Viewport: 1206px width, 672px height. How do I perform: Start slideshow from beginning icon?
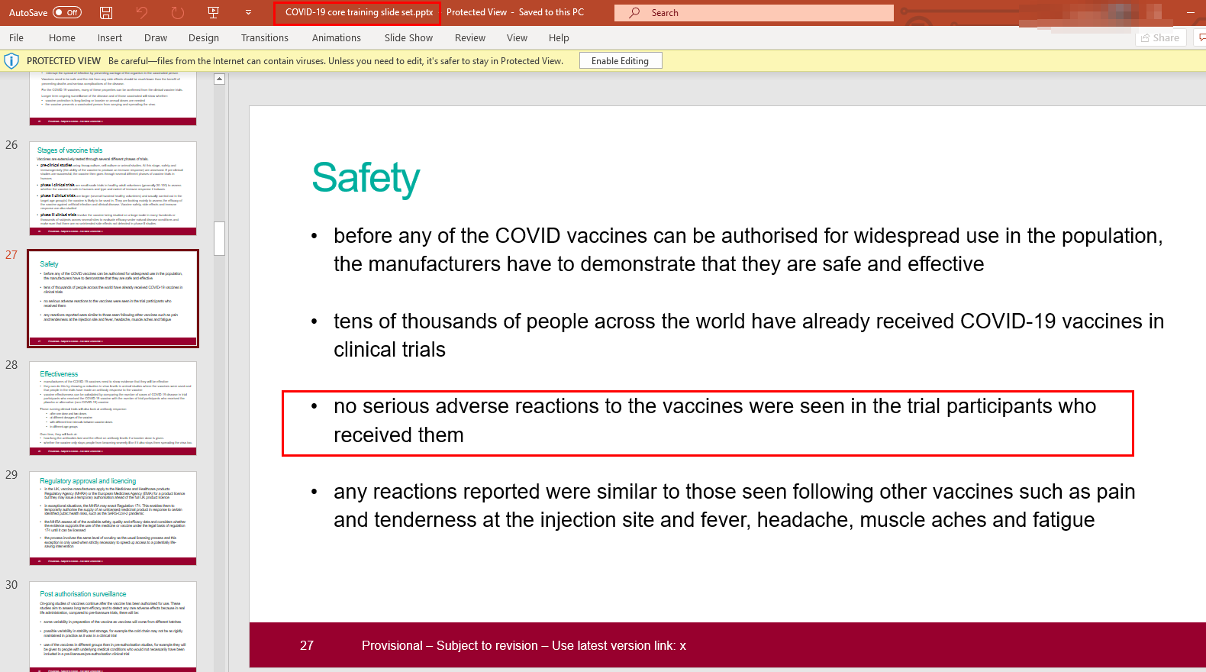(214, 12)
